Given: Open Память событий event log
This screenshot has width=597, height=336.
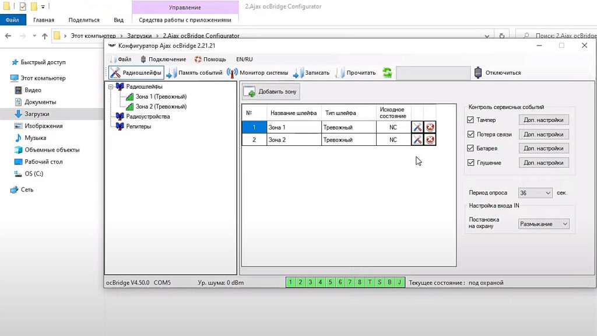Looking at the screenshot, I should click(195, 72).
